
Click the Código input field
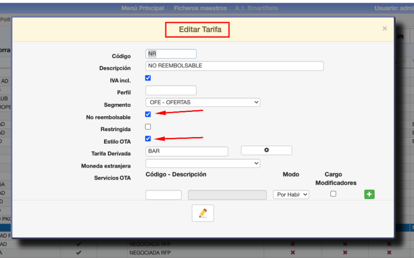[171, 54]
